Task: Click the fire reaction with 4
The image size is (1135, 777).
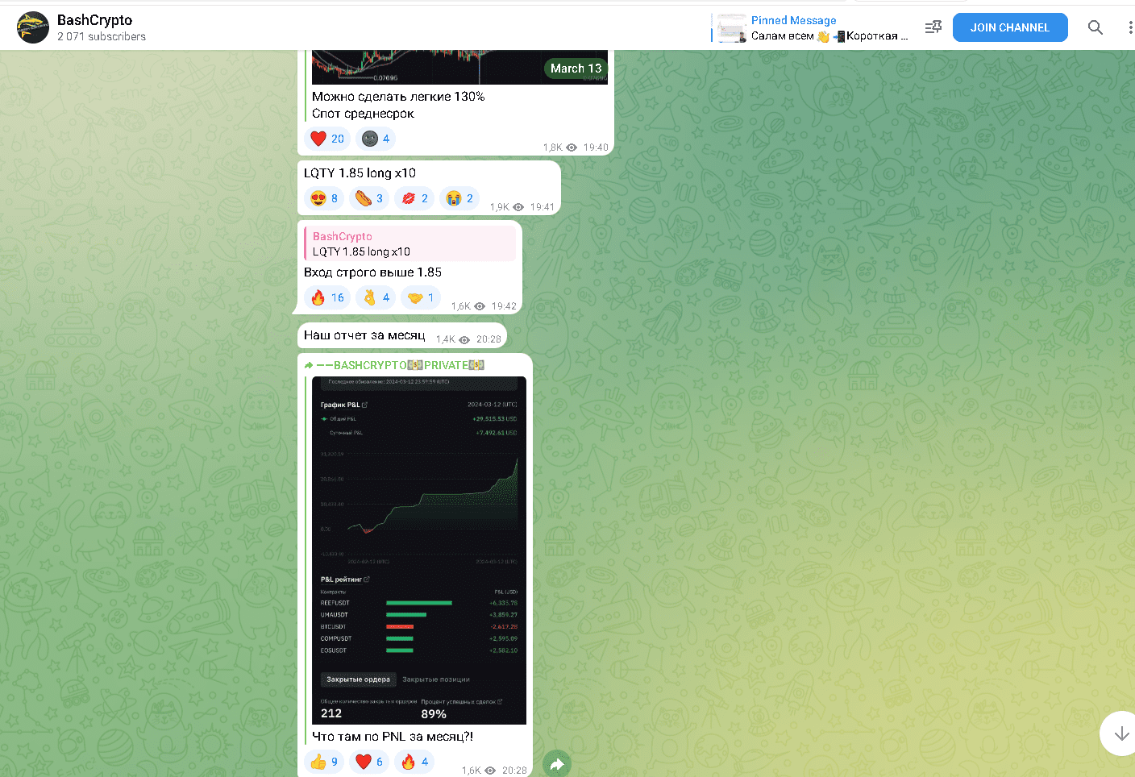Action: pyautogui.click(x=414, y=762)
